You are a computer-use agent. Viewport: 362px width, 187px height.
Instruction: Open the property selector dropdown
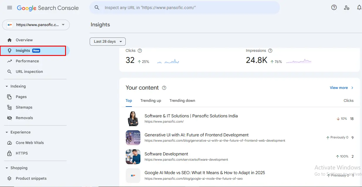(x=36, y=25)
